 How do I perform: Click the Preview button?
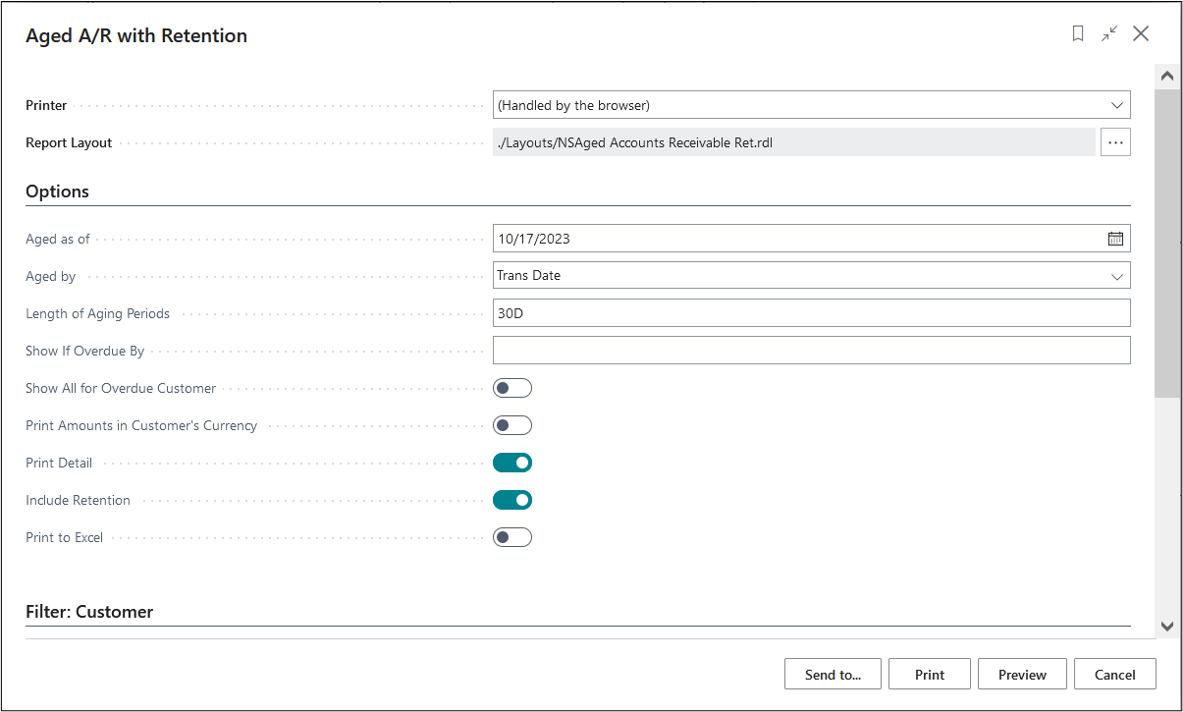coord(1022,675)
